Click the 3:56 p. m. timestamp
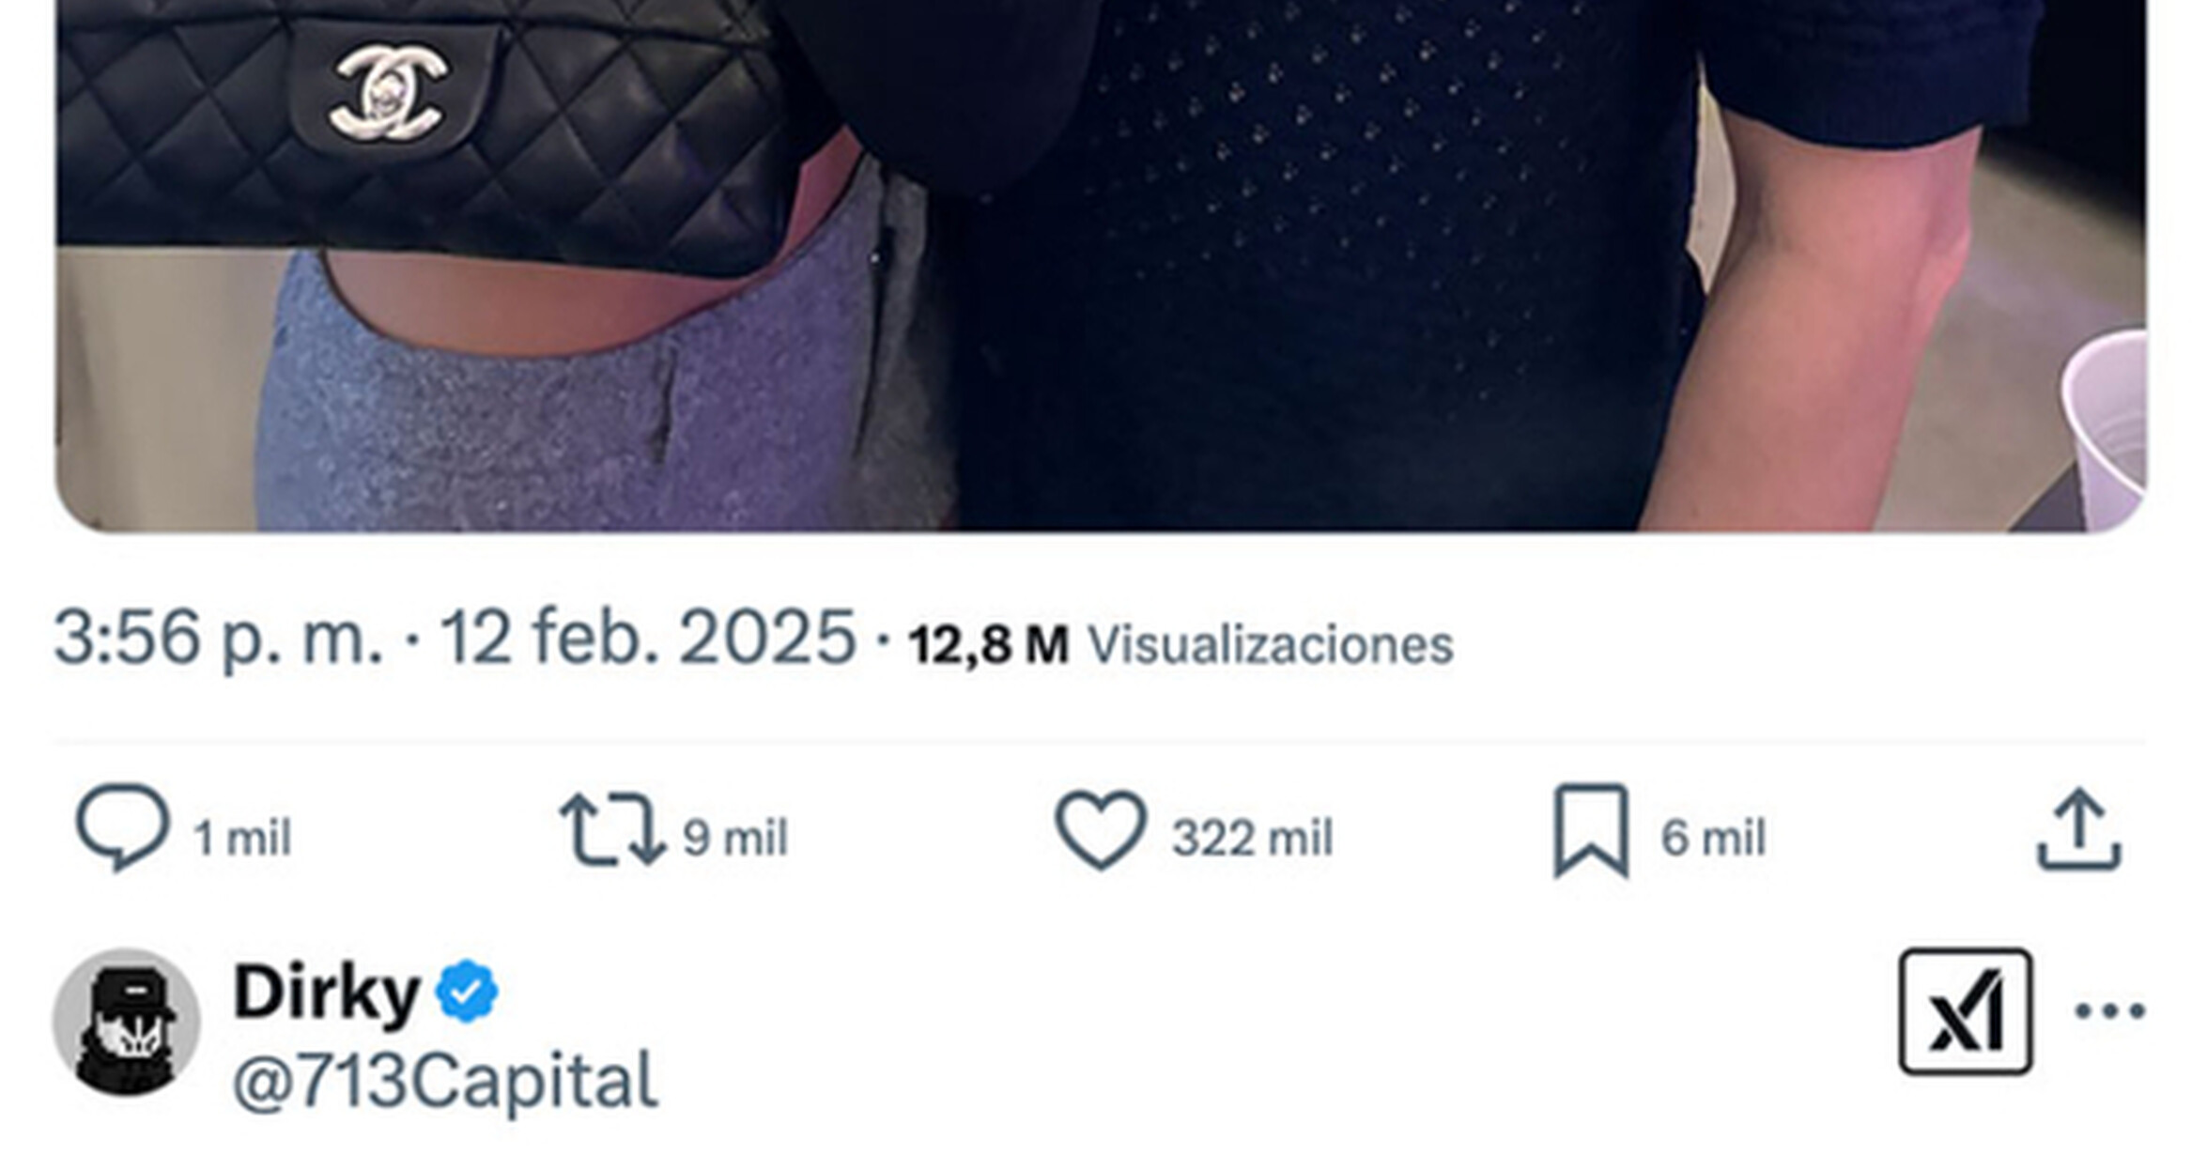Image resolution: width=2207 pixels, height=1155 pixels. 219,639
